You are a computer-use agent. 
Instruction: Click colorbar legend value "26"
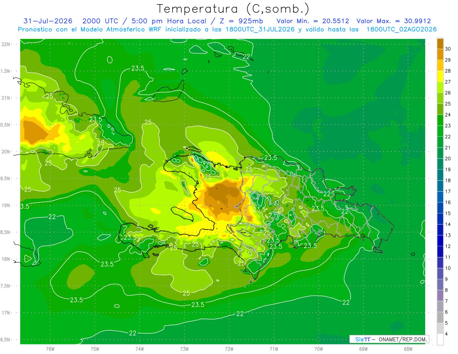pyautogui.click(x=448, y=93)
